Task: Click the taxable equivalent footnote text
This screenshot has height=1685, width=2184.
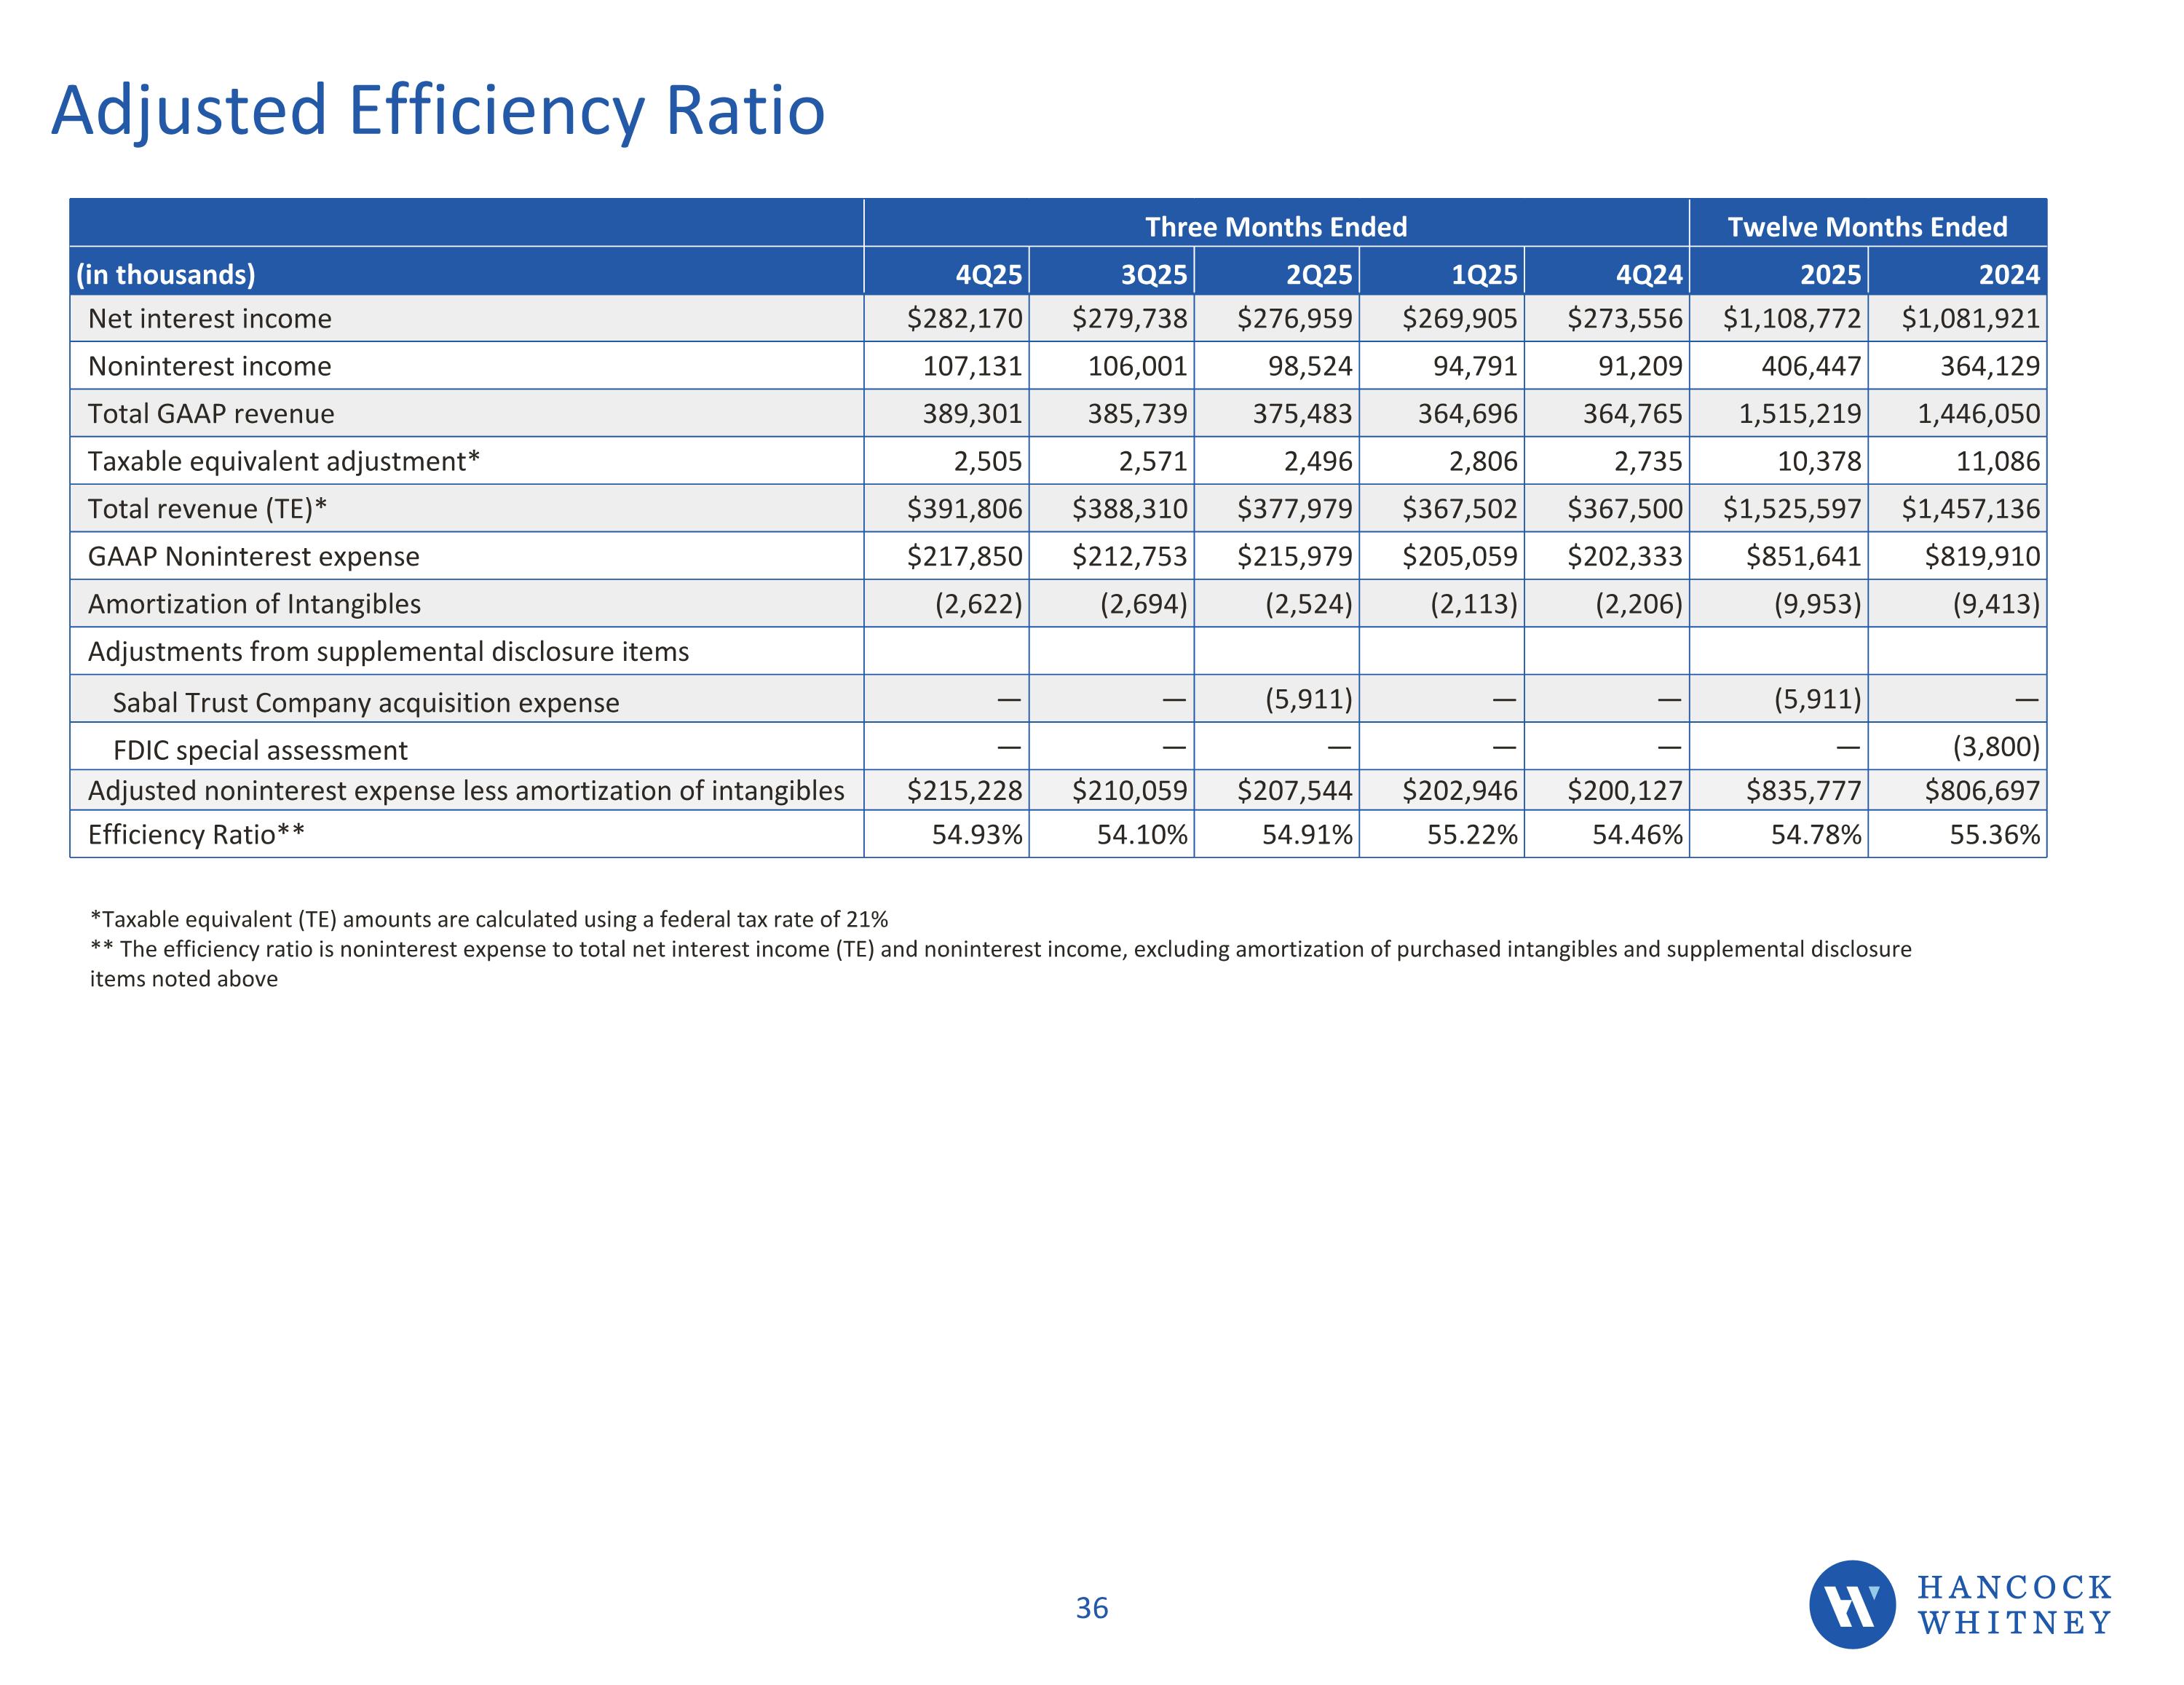Action: click(x=488, y=919)
